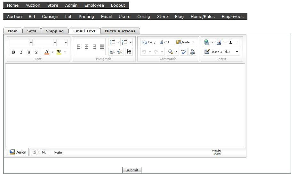Click the Cut command
This screenshot has height=182, width=297.
[165, 42]
